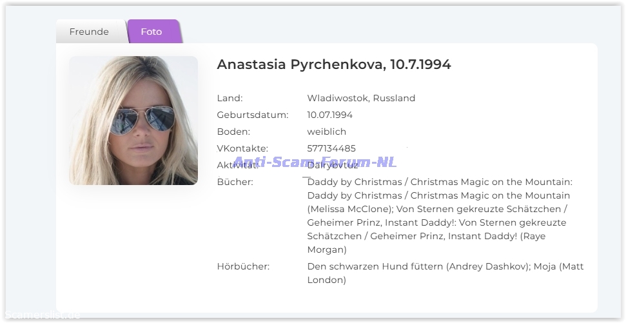Viewport: 626px width, 323px height.
Task: Click the weiblich value
Action: [x=326, y=132]
